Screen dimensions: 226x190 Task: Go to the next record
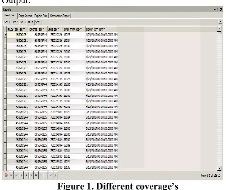[x=26, y=175]
